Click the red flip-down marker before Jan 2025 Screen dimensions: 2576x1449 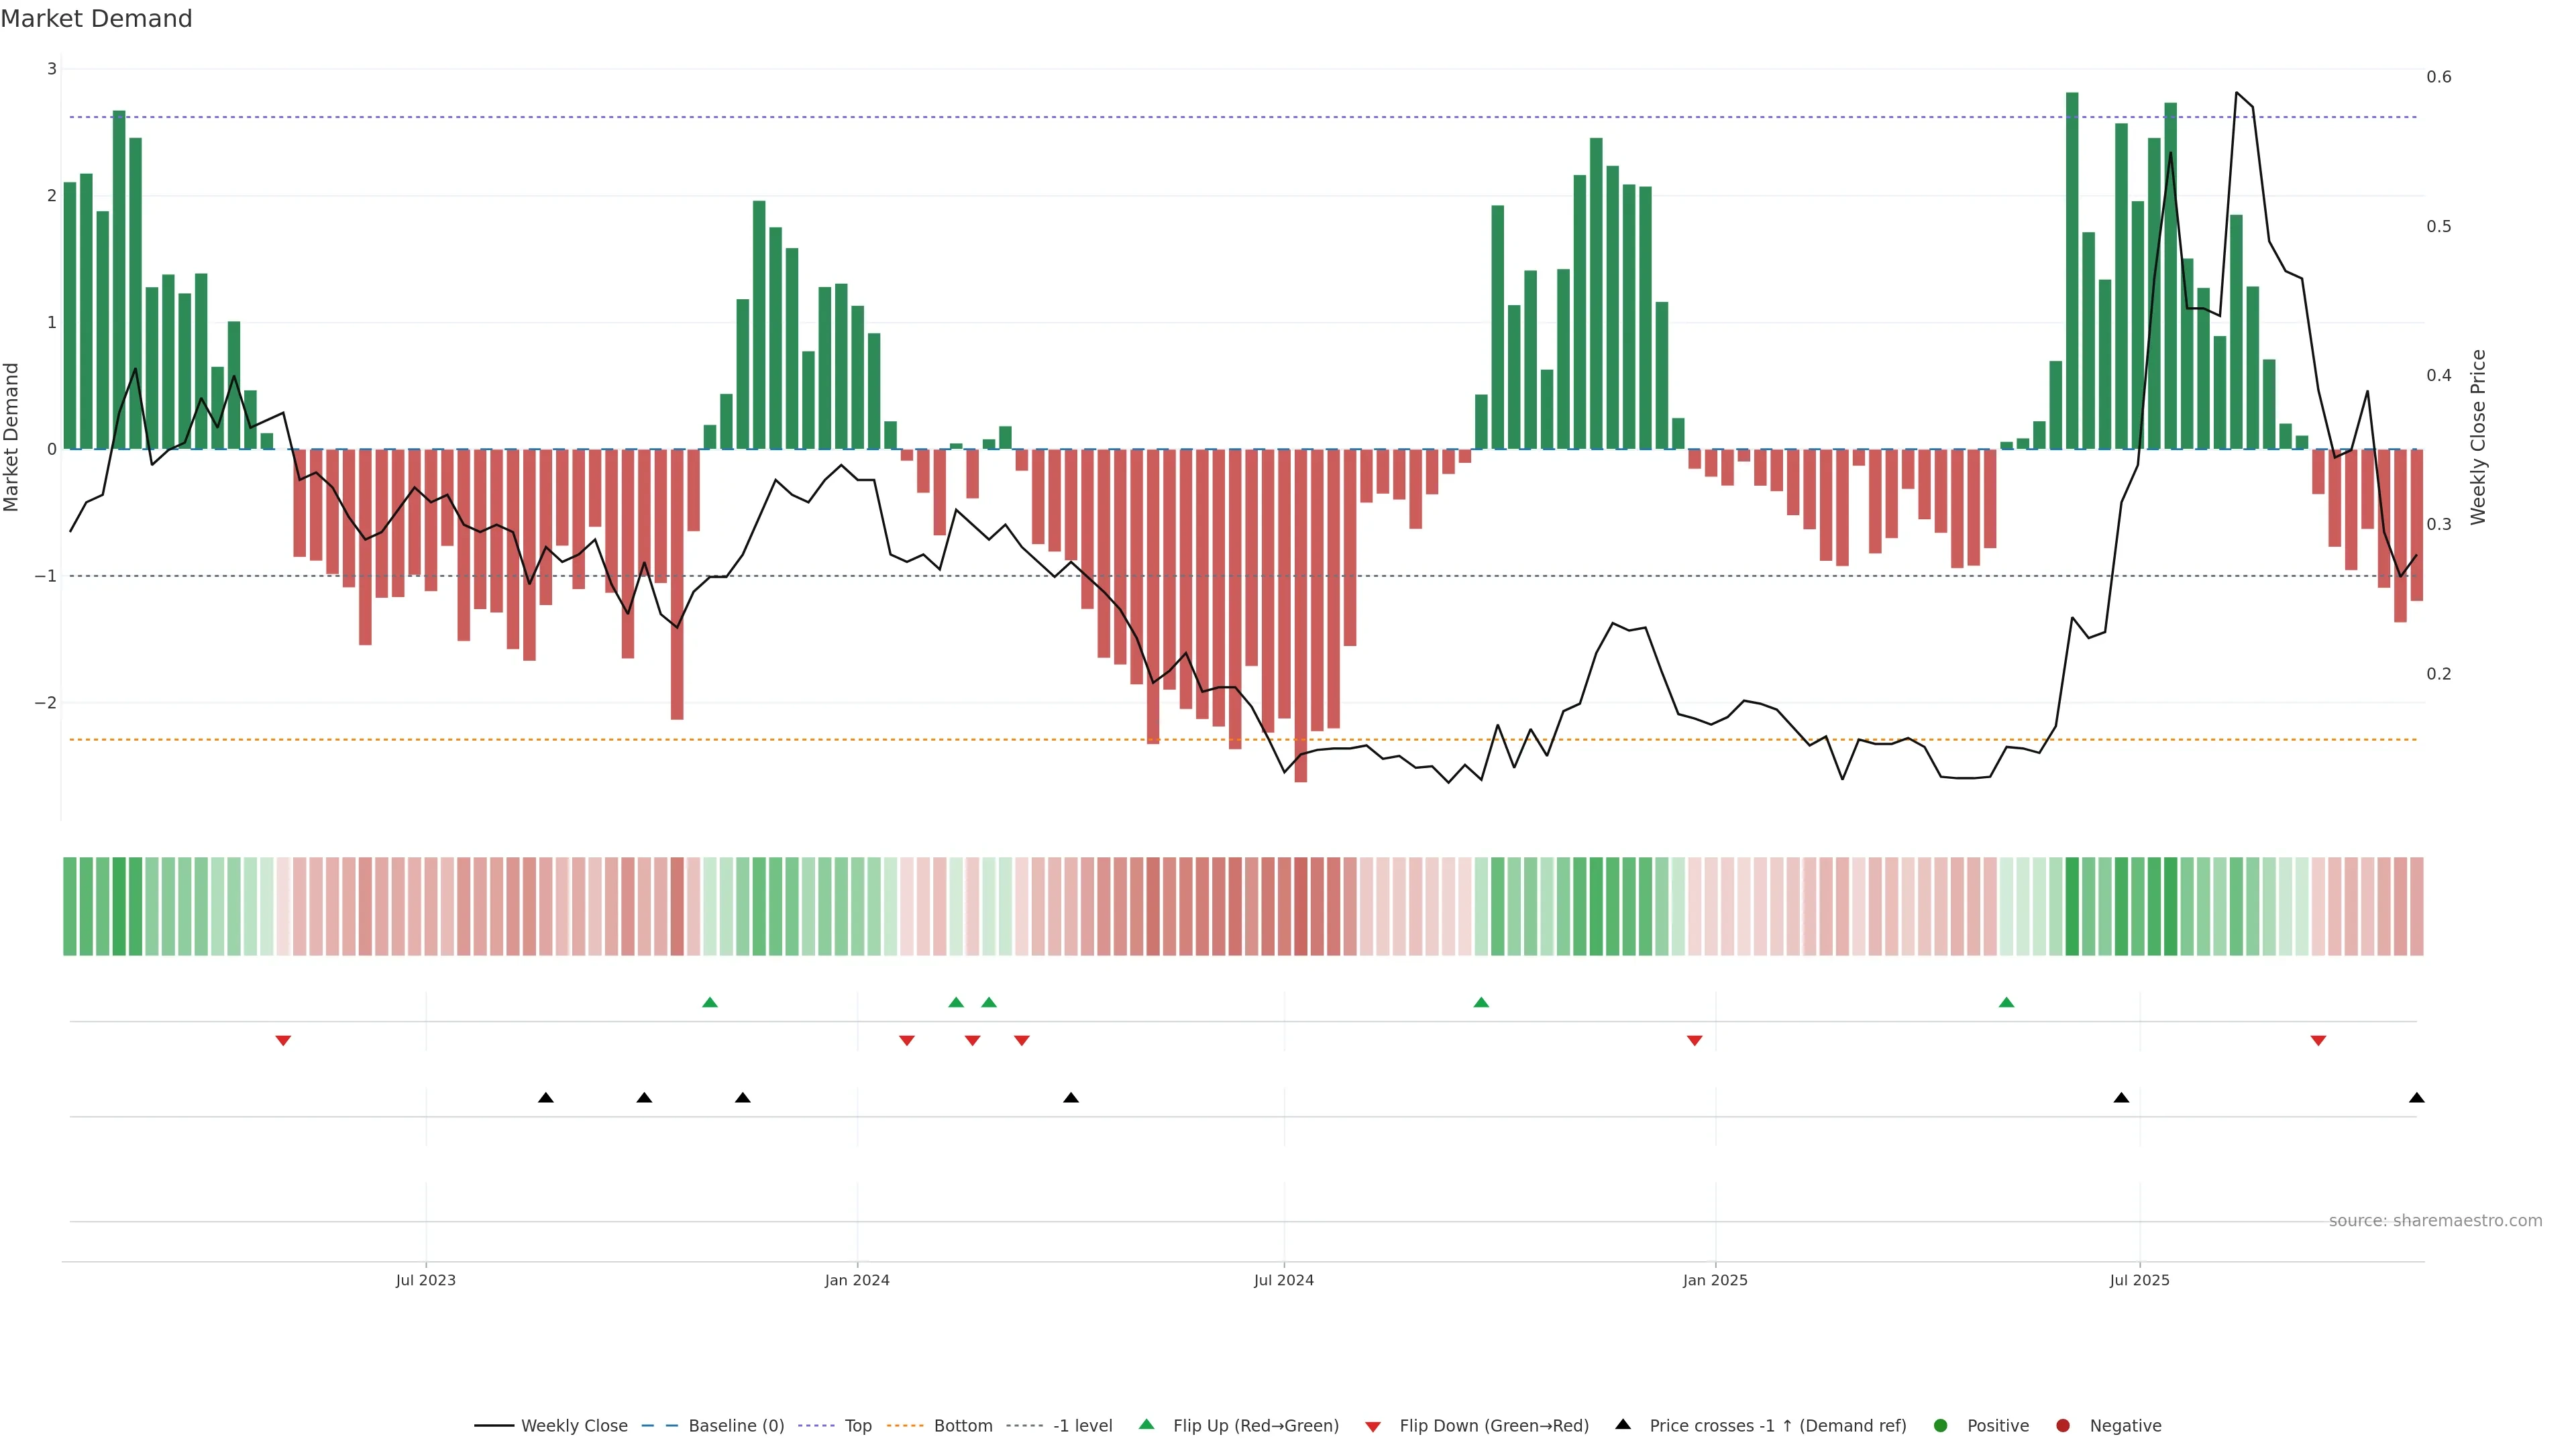(1694, 1041)
